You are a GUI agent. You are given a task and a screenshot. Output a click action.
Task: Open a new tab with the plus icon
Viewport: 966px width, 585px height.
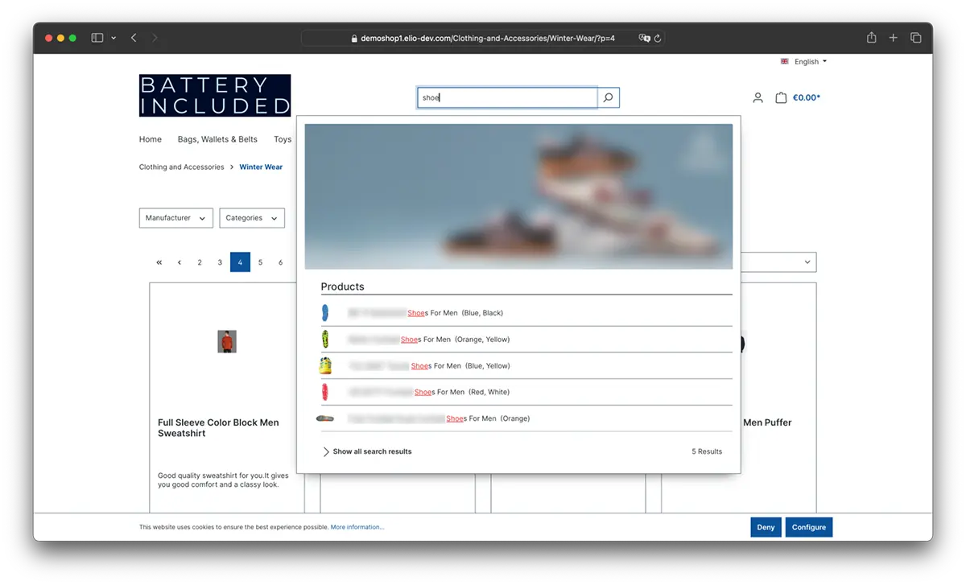pos(893,37)
